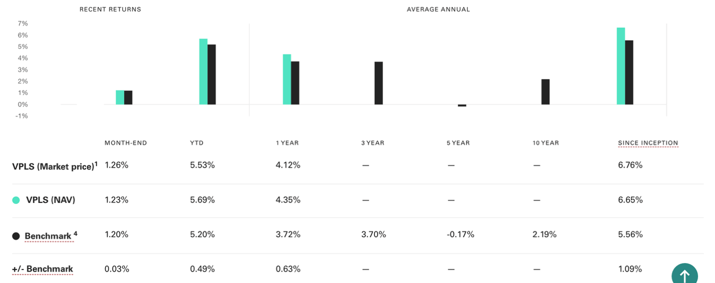Click the teal VPLS (NAV) legend dot
This screenshot has height=283, width=715.
pyautogui.click(x=16, y=200)
